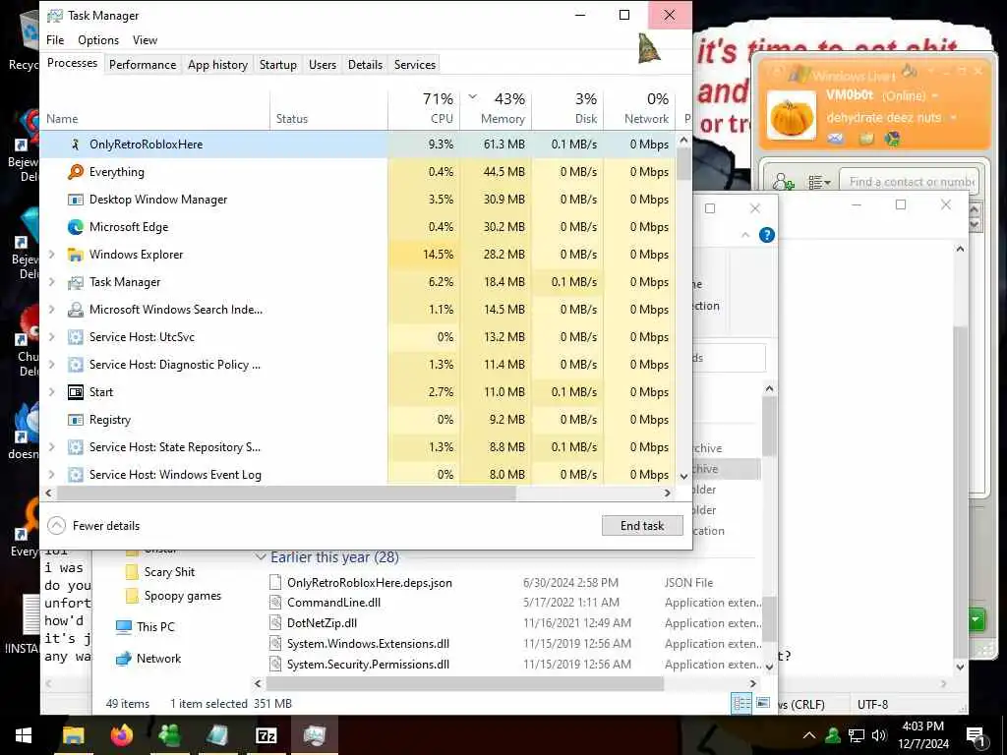Select the CommandLine.dll file
The height and width of the screenshot is (755, 1007).
(x=333, y=603)
